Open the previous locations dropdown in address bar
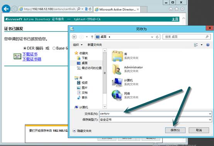 click(x=152, y=37)
